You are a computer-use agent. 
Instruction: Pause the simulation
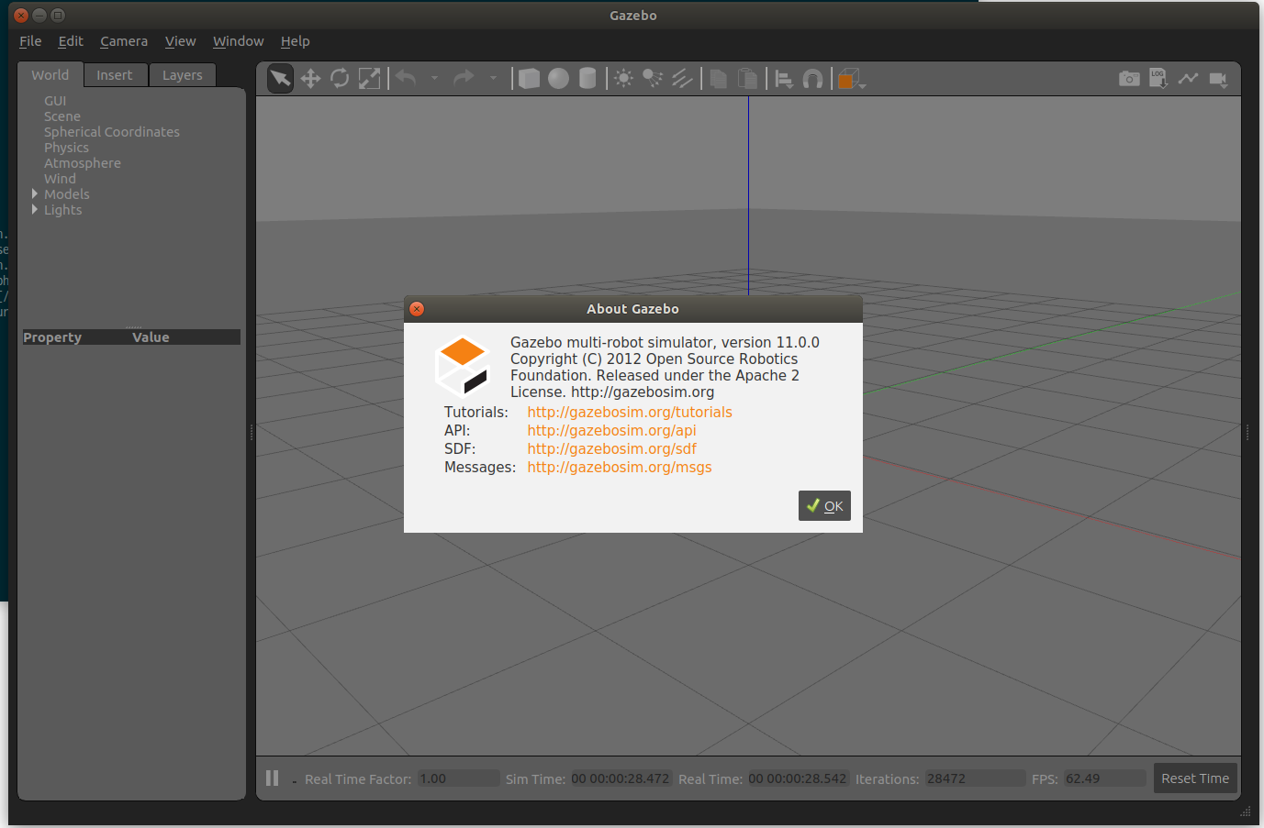point(272,778)
